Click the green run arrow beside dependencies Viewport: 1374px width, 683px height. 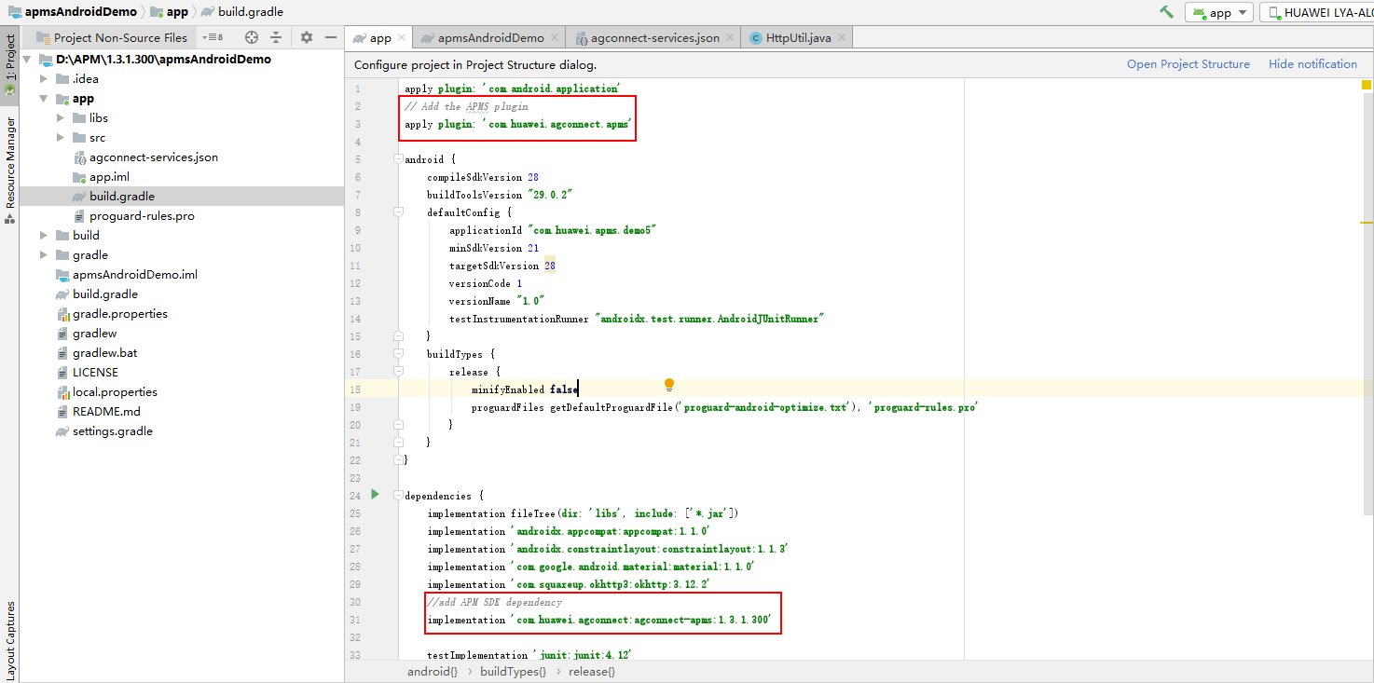tap(375, 495)
